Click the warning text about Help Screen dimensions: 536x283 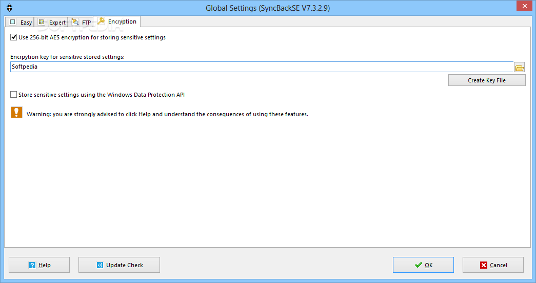[168, 114]
